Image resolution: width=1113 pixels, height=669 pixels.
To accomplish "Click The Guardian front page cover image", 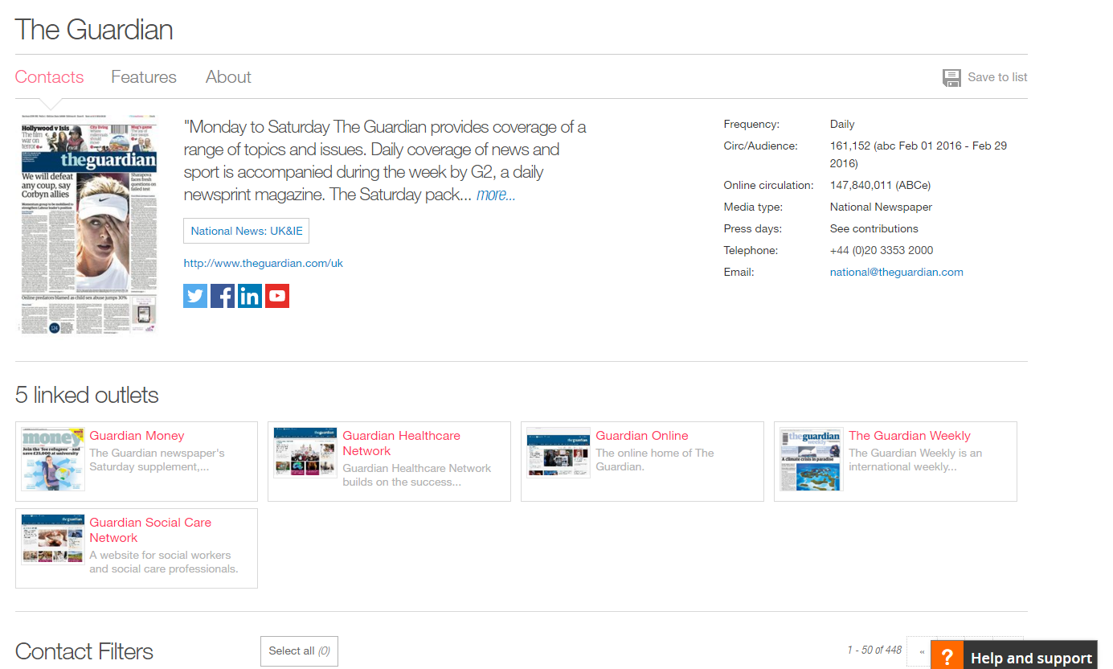I will pos(88,224).
